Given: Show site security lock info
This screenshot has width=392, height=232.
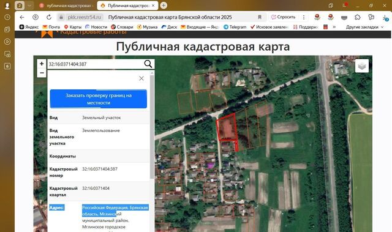Looking at the screenshot, I should [61, 17].
